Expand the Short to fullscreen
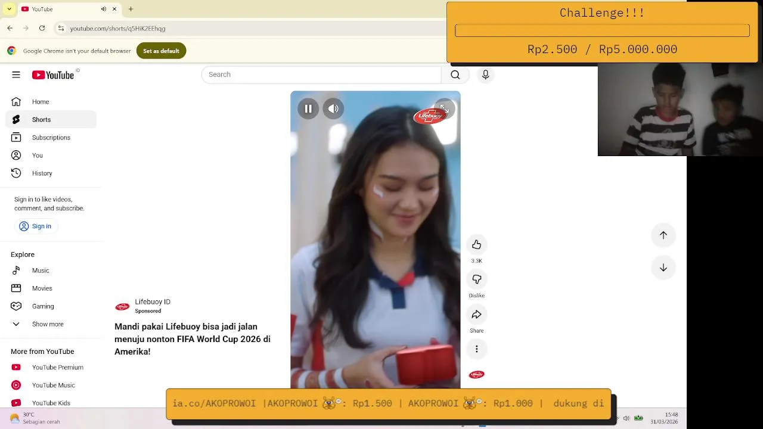The height and width of the screenshot is (429, 763). tap(444, 109)
